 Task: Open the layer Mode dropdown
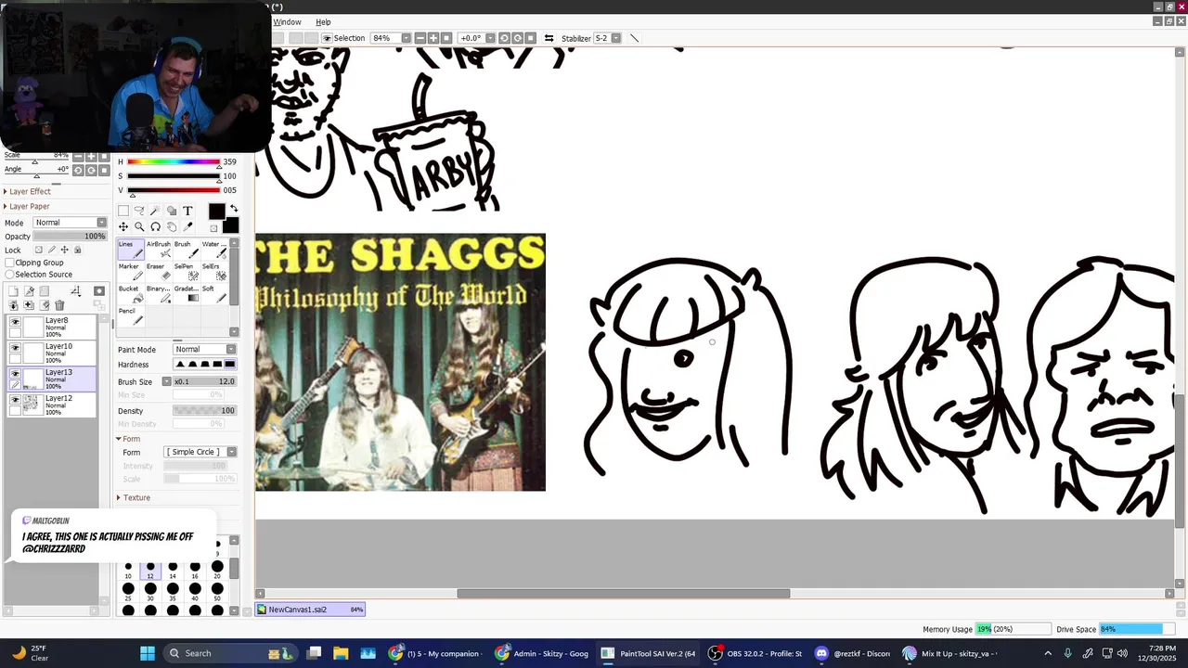click(x=71, y=223)
